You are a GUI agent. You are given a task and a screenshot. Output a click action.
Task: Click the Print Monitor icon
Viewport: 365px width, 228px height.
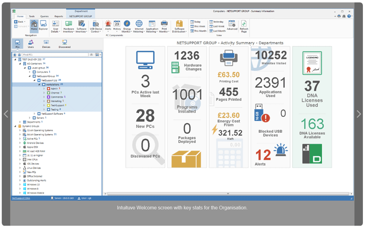(x=165, y=25)
